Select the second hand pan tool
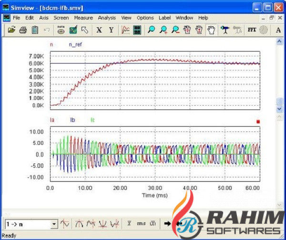The height and width of the screenshot is (240, 286). coord(199,30)
